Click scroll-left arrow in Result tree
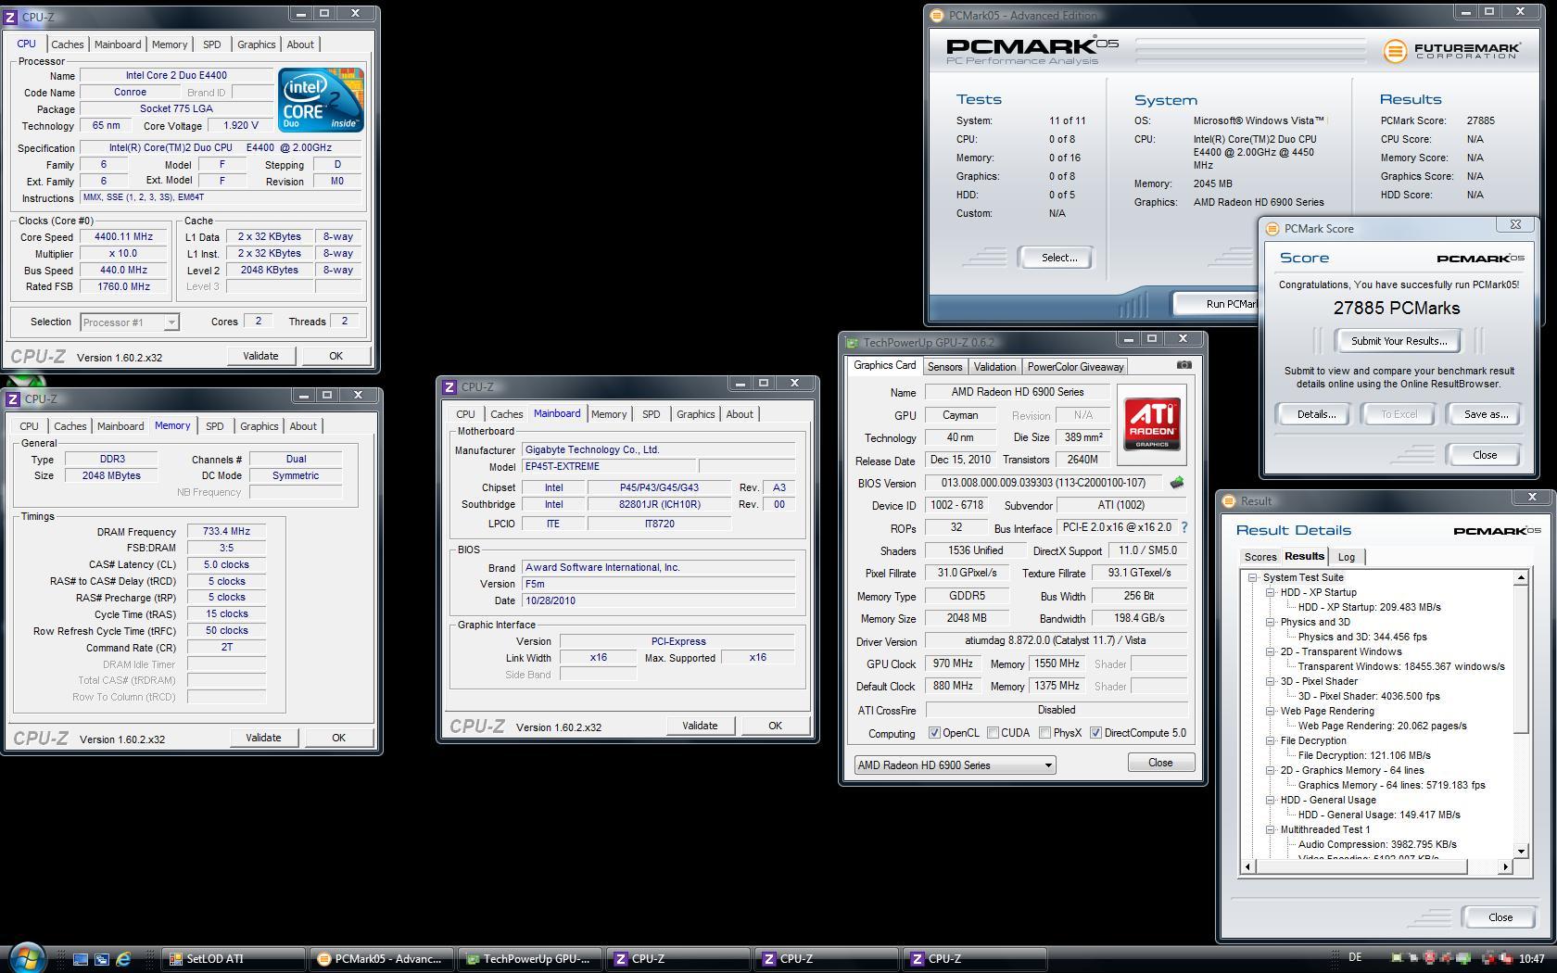The height and width of the screenshot is (973, 1557). click(x=1247, y=866)
